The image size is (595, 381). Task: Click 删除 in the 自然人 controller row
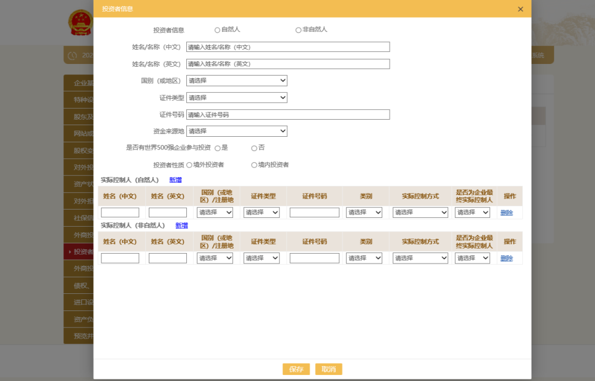coord(506,212)
